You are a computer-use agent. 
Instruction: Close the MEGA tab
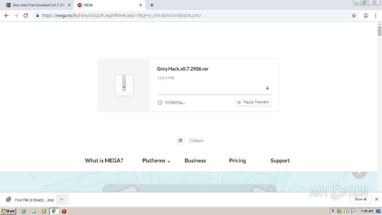141,5
